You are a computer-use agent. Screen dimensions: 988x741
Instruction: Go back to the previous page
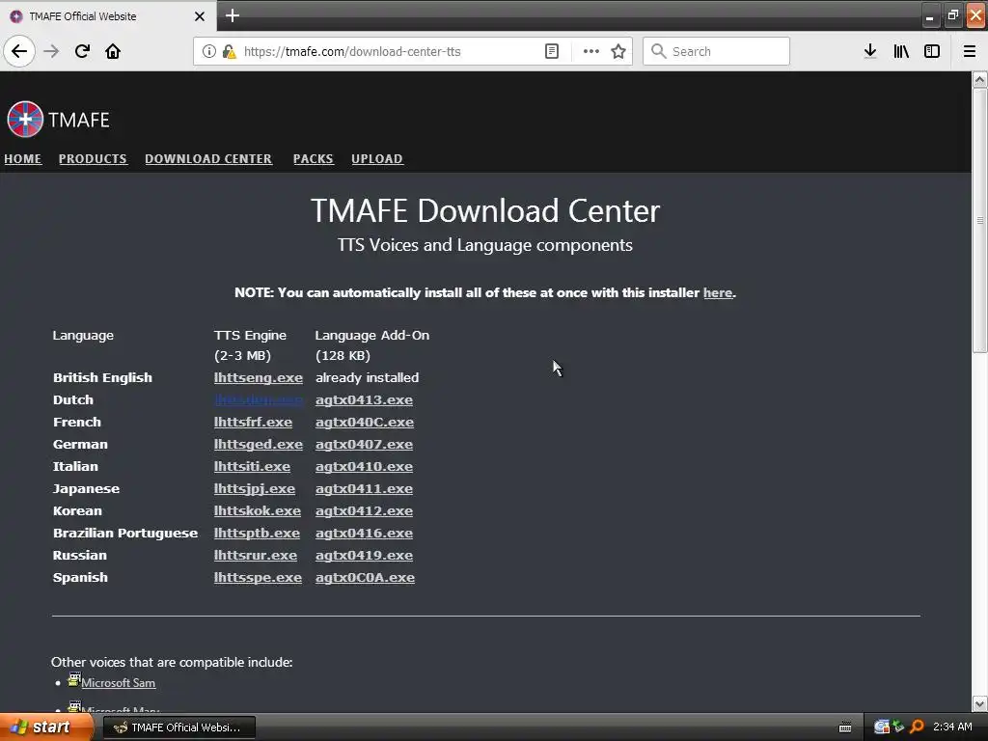tap(19, 51)
